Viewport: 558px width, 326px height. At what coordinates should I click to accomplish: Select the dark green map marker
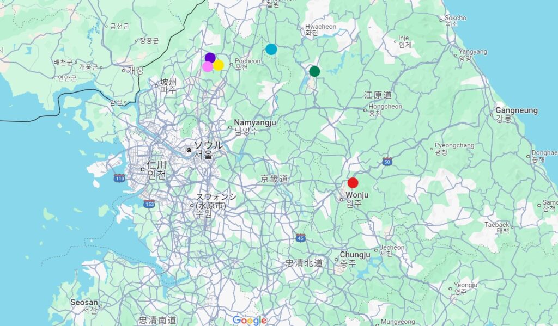[314, 71]
